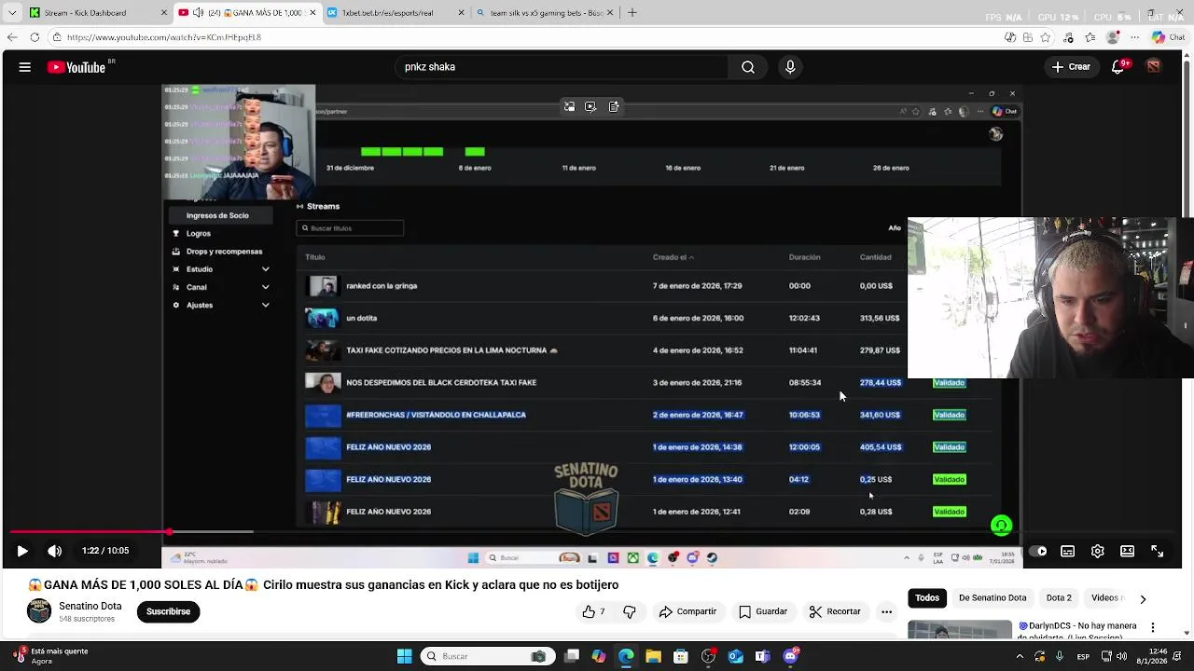
Task: Go back in the browser
Action: coord(12,37)
